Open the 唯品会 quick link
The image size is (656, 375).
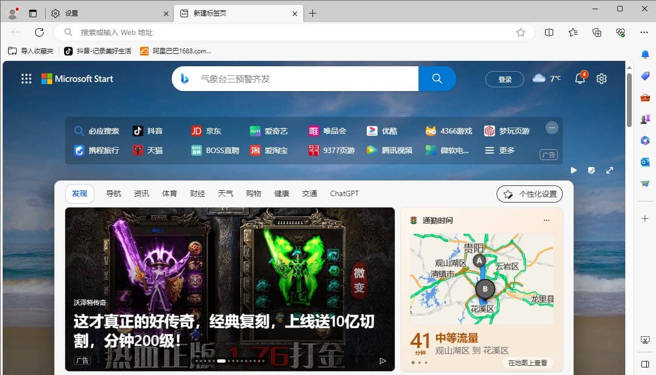pos(327,131)
